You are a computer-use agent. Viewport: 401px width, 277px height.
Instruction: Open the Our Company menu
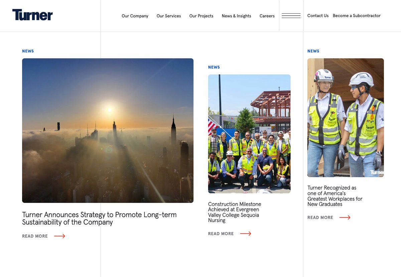click(135, 16)
